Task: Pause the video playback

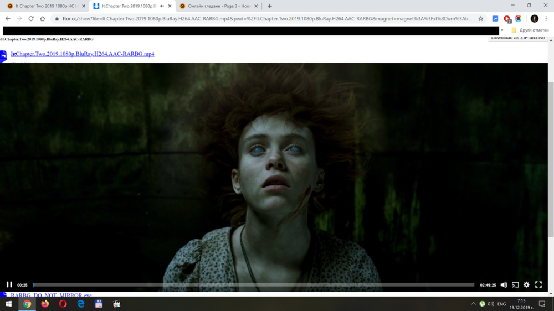Action: coord(9,285)
